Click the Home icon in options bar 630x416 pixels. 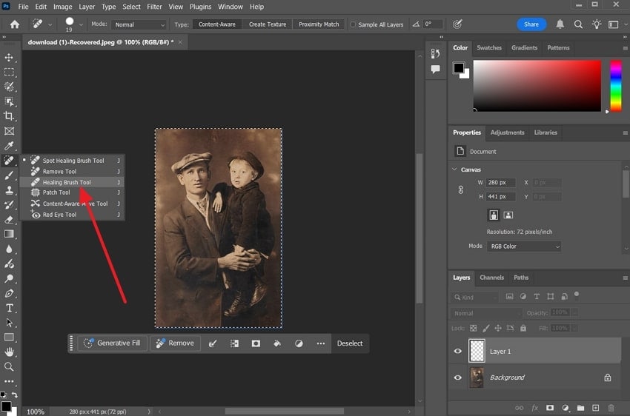[14, 24]
